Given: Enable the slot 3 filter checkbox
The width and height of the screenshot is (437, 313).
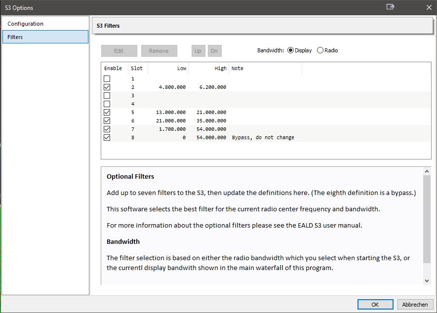Looking at the screenshot, I should click(x=107, y=96).
